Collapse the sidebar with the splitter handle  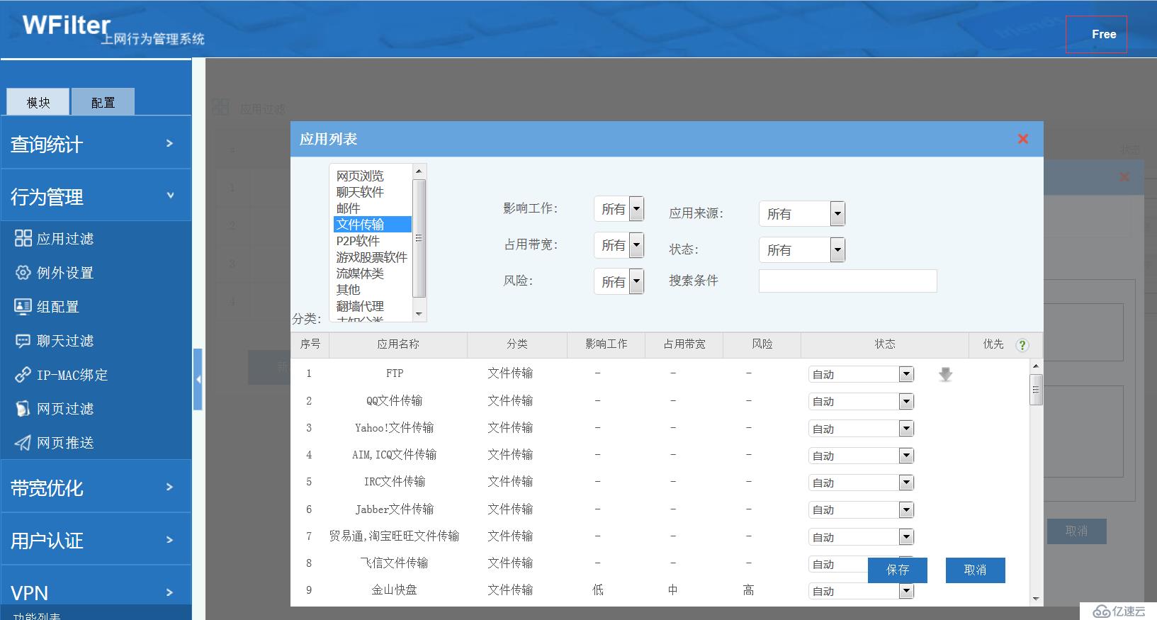click(x=198, y=379)
